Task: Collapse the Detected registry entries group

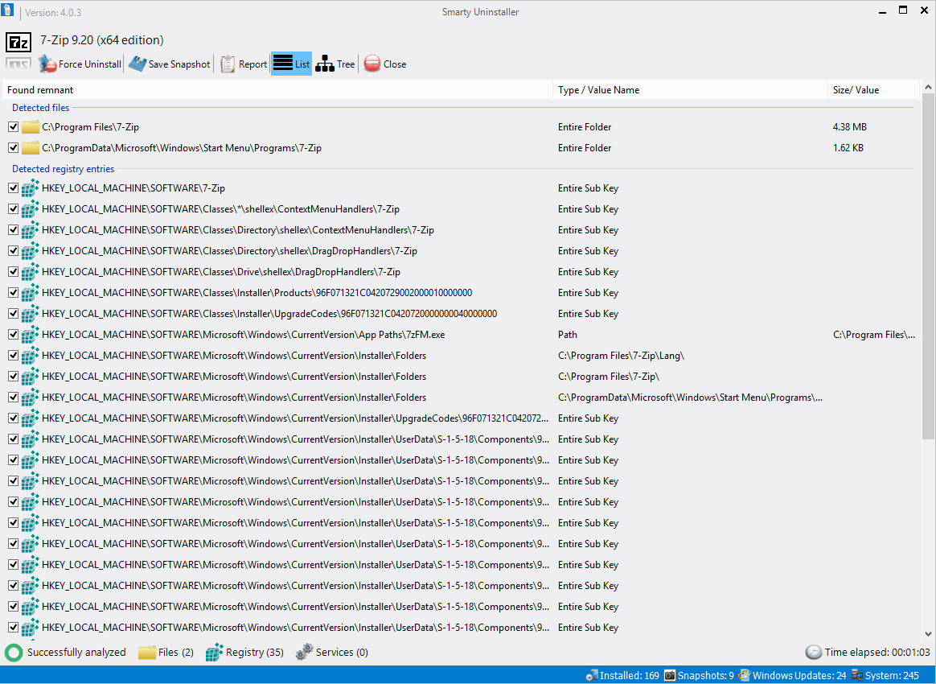Action: (x=64, y=169)
